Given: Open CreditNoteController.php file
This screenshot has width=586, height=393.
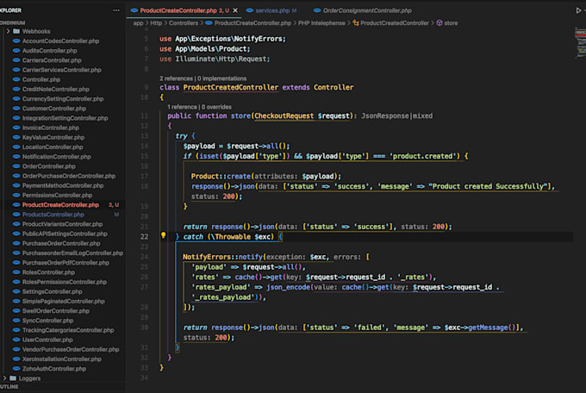Looking at the screenshot, I should 56,90.
